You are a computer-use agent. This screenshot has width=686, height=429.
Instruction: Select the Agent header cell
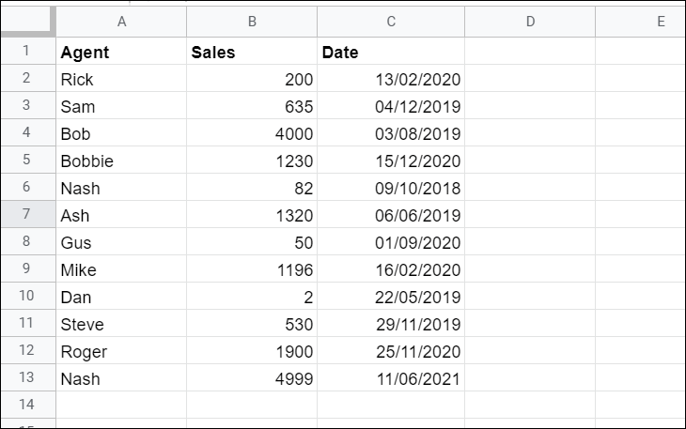121,53
